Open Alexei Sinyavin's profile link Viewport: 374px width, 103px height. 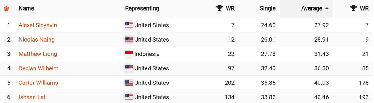38,25
